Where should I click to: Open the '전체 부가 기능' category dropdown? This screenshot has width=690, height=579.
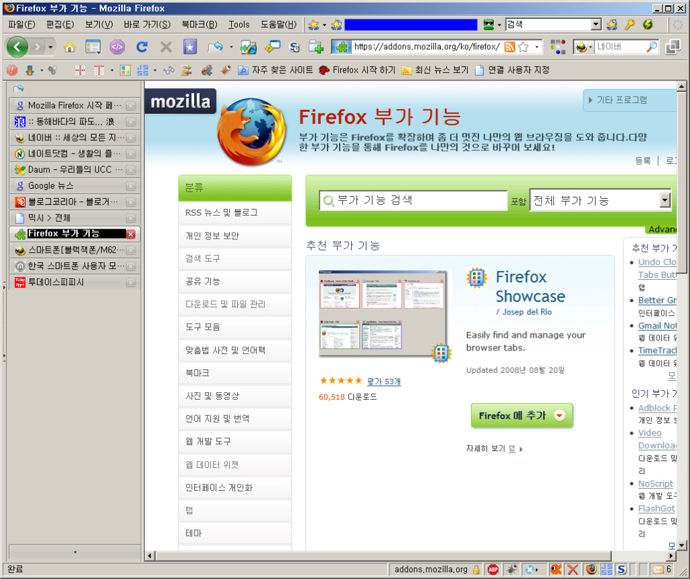665,201
